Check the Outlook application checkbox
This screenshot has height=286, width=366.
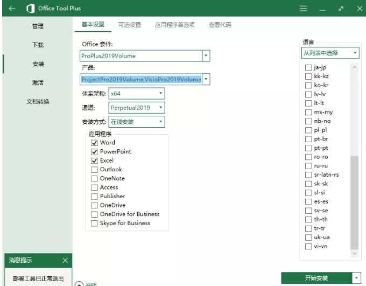click(x=94, y=170)
